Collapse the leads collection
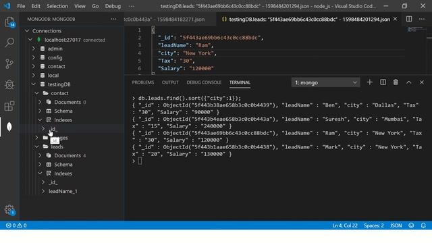This screenshot has height=243, width=432. point(36,146)
